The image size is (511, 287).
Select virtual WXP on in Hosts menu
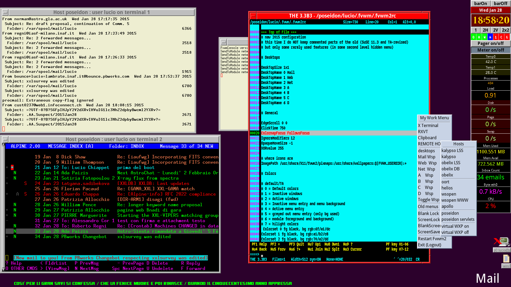(458, 226)
